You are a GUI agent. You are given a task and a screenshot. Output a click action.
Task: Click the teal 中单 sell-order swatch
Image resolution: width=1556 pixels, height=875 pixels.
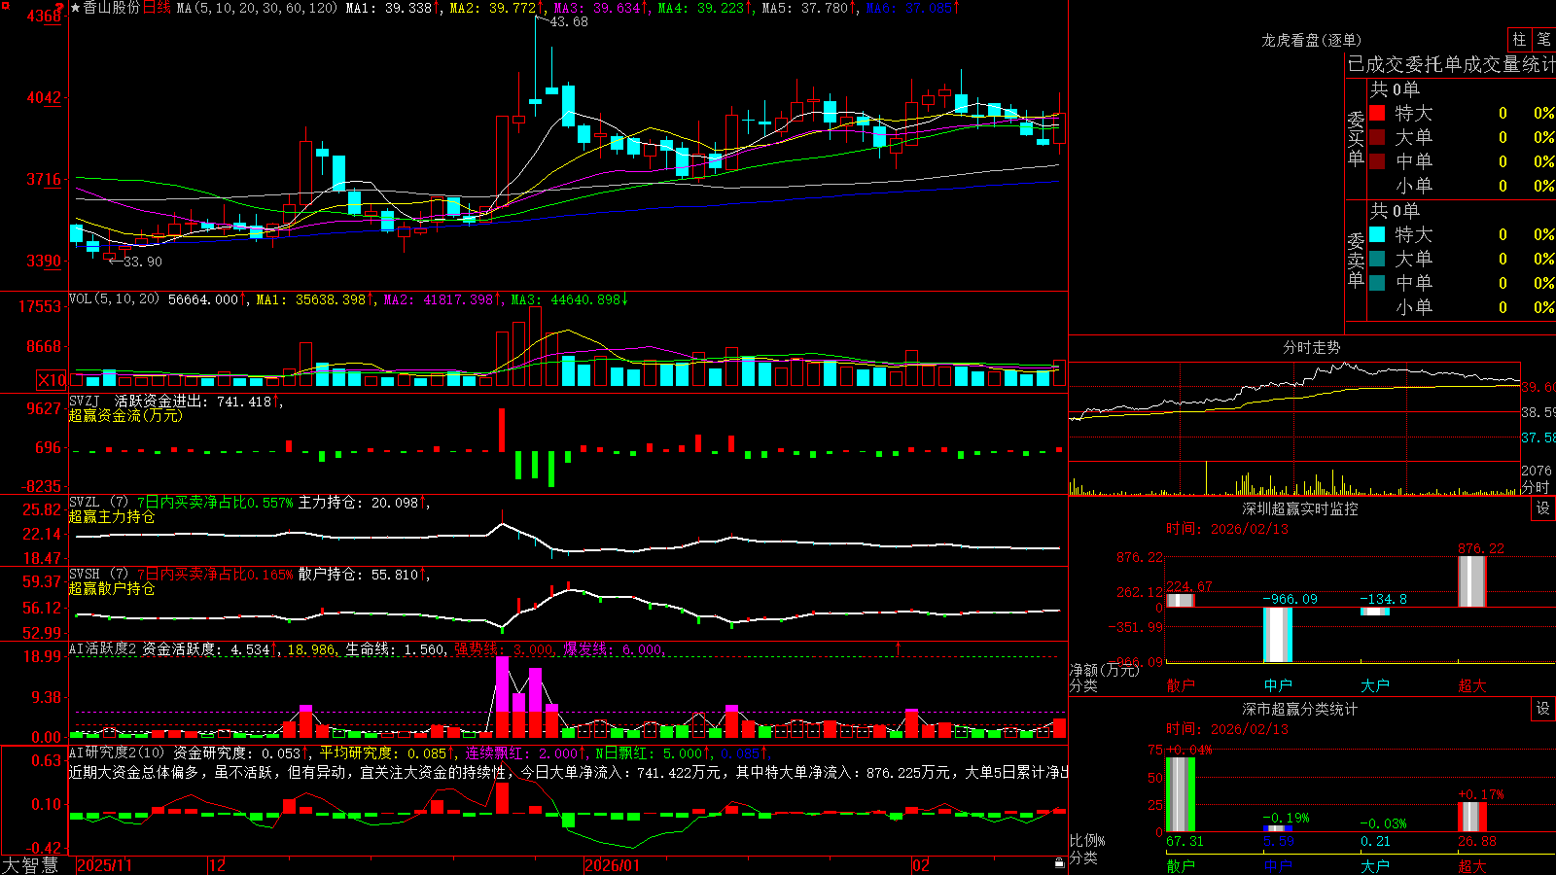point(1377,283)
